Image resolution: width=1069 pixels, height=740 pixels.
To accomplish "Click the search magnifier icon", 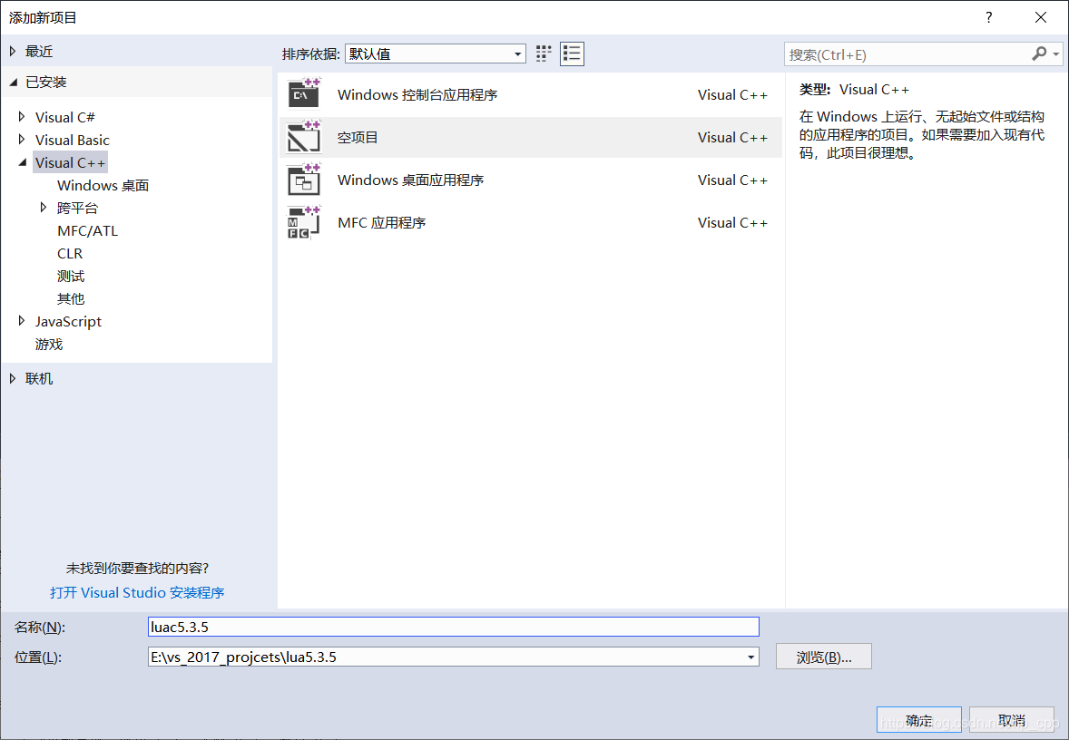I will (1039, 54).
